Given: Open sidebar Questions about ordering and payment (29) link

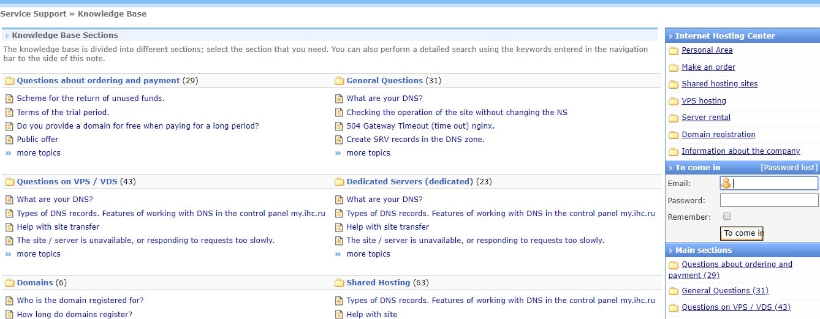Looking at the screenshot, I should click(x=731, y=270).
